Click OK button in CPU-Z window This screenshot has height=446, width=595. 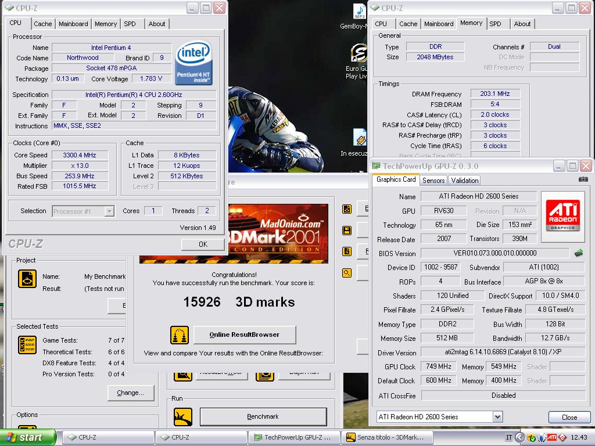[203, 244]
